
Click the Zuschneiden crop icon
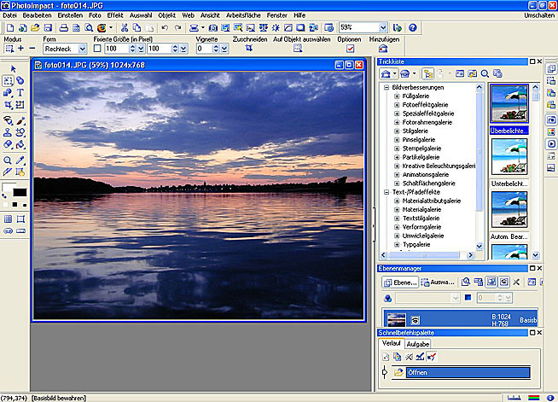pos(249,48)
